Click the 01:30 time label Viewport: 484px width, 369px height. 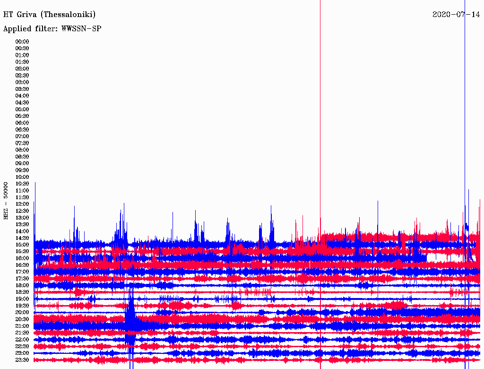[x=22, y=62]
